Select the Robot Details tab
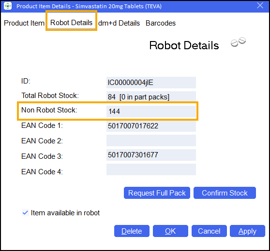This screenshot has height=251, width=270. click(x=71, y=23)
